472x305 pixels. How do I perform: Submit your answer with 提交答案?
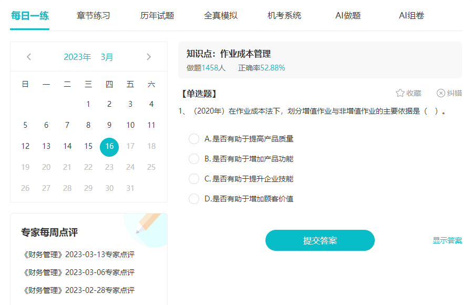[x=320, y=240]
